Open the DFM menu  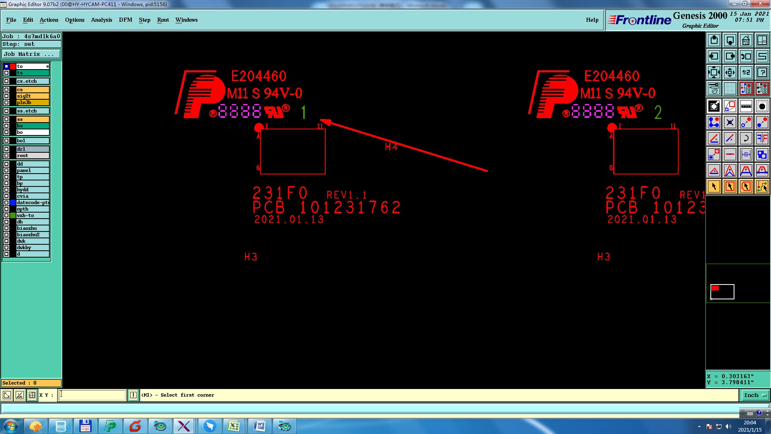(125, 20)
